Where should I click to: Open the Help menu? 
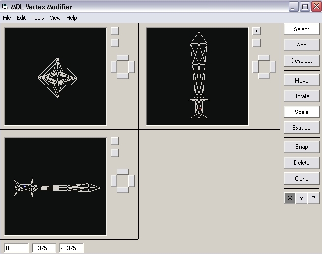click(72, 18)
